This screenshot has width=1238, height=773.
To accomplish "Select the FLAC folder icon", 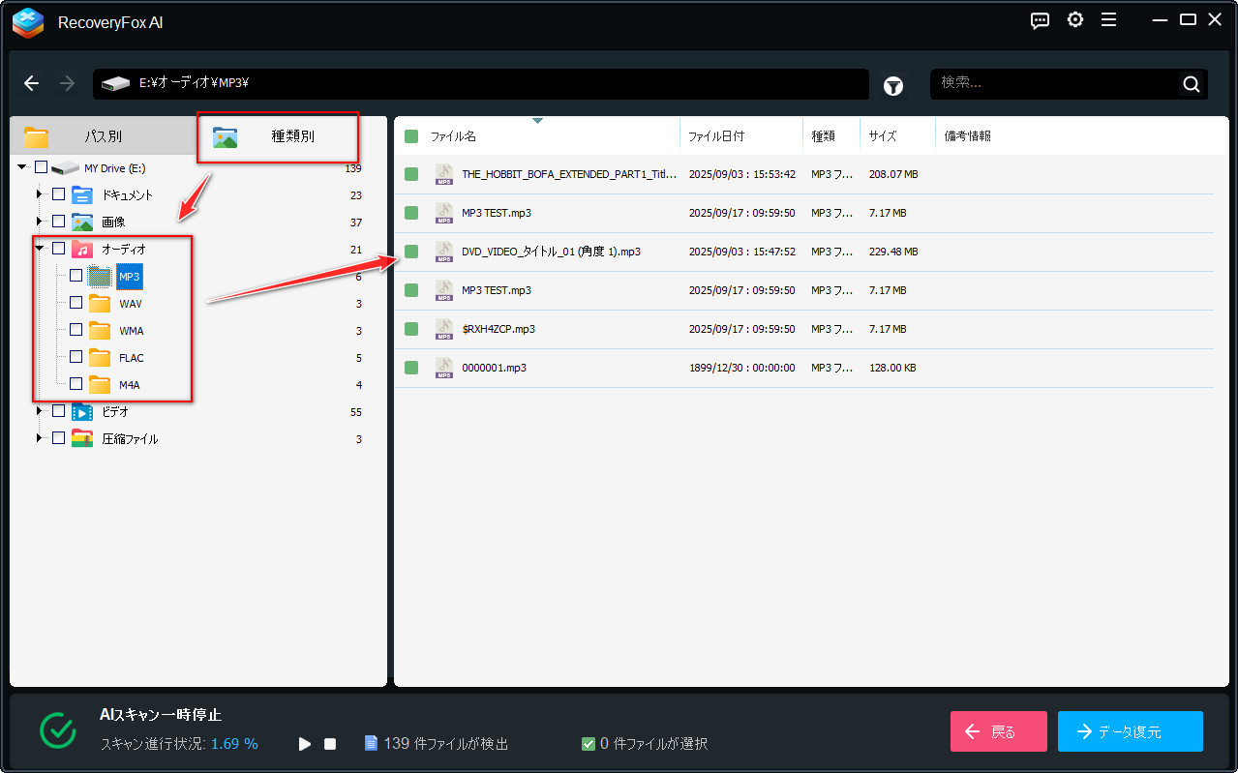I will tap(100, 357).
